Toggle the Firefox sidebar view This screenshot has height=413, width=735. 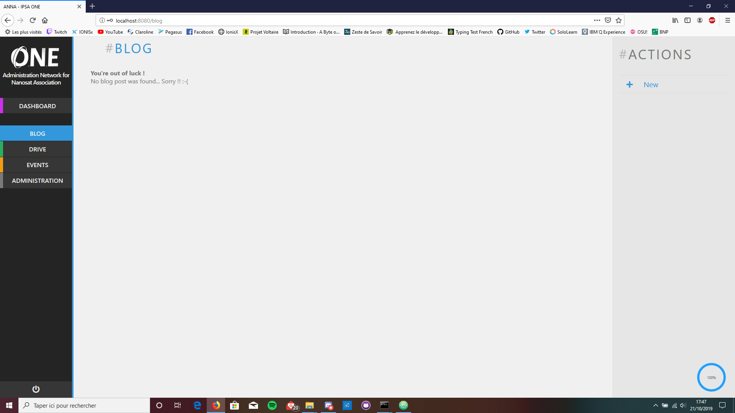(x=688, y=20)
